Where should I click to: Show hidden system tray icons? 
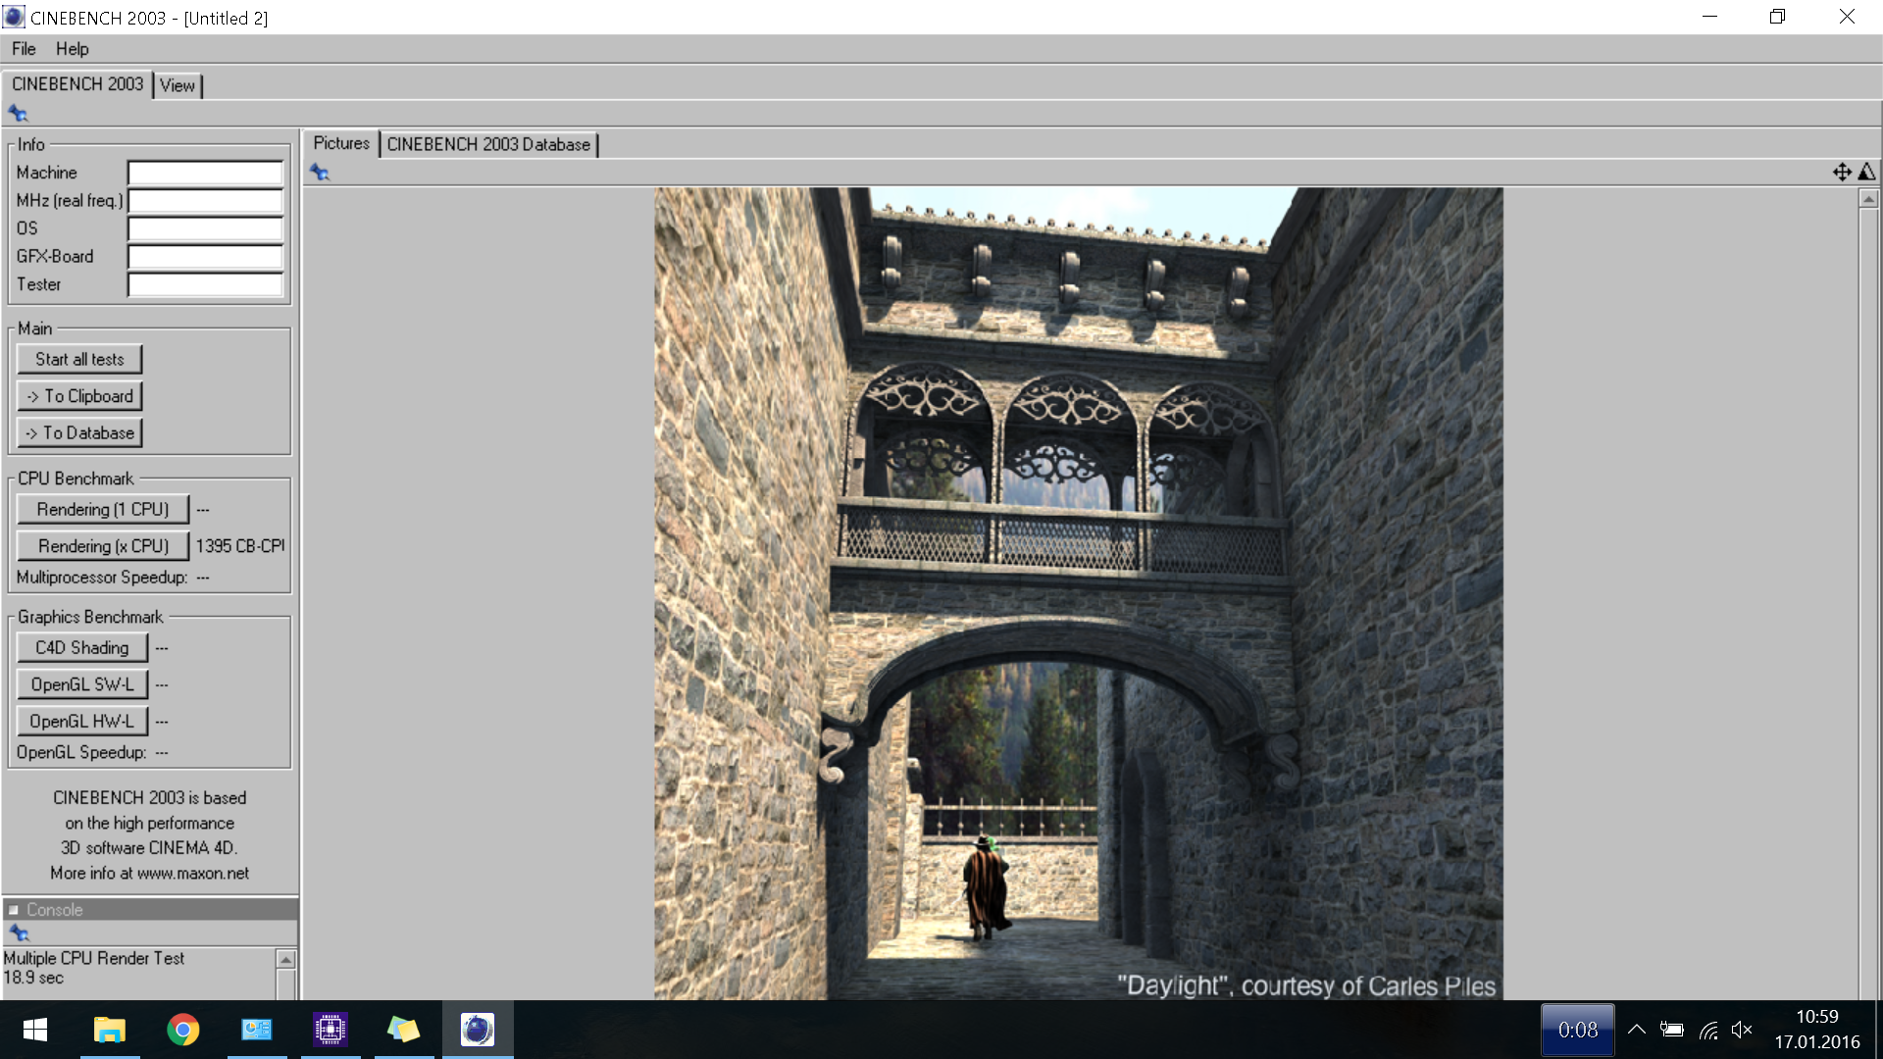(1637, 1030)
